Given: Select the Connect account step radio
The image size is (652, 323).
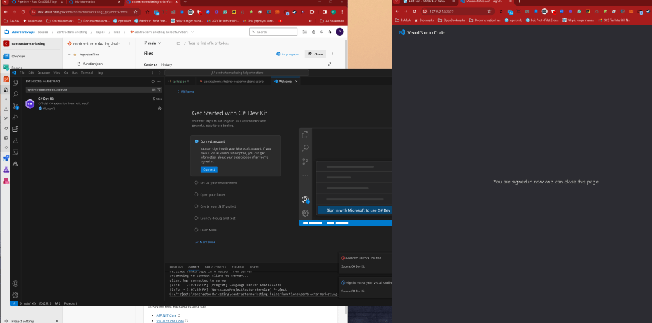Looking at the screenshot, I should [x=197, y=141].
